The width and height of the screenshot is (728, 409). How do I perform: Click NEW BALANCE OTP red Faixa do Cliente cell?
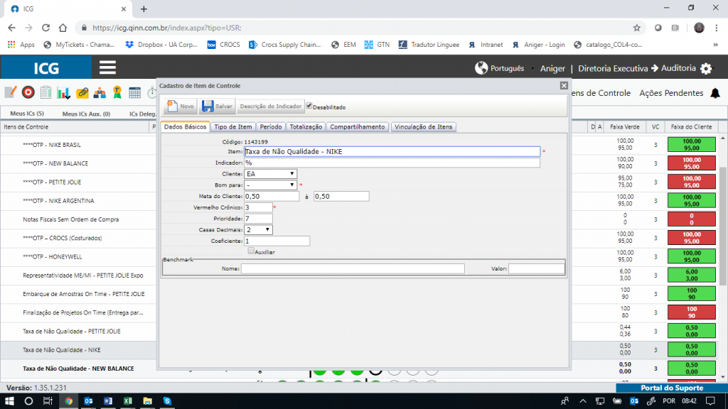pyautogui.click(x=691, y=163)
